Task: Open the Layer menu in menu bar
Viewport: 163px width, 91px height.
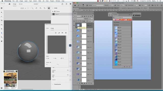Action: pyautogui.click(x=26, y=1)
